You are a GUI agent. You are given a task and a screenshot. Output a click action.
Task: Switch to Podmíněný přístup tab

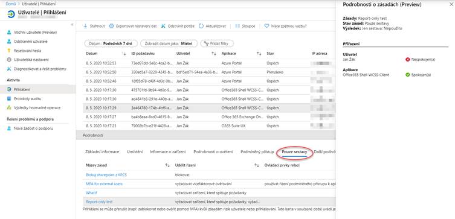click(257, 152)
